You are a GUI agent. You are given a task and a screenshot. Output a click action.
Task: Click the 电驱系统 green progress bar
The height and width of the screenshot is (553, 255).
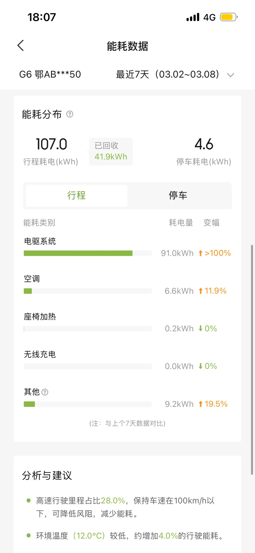point(78,253)
